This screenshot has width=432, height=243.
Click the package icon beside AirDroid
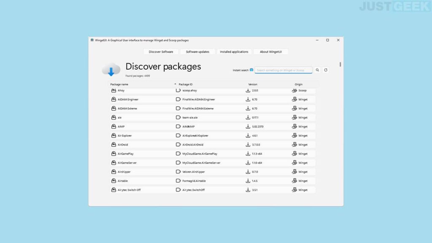pos(113,144)
